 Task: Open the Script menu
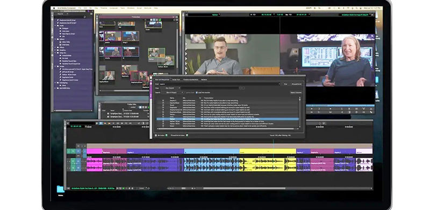pyautogui.click(x=139, y=8)
